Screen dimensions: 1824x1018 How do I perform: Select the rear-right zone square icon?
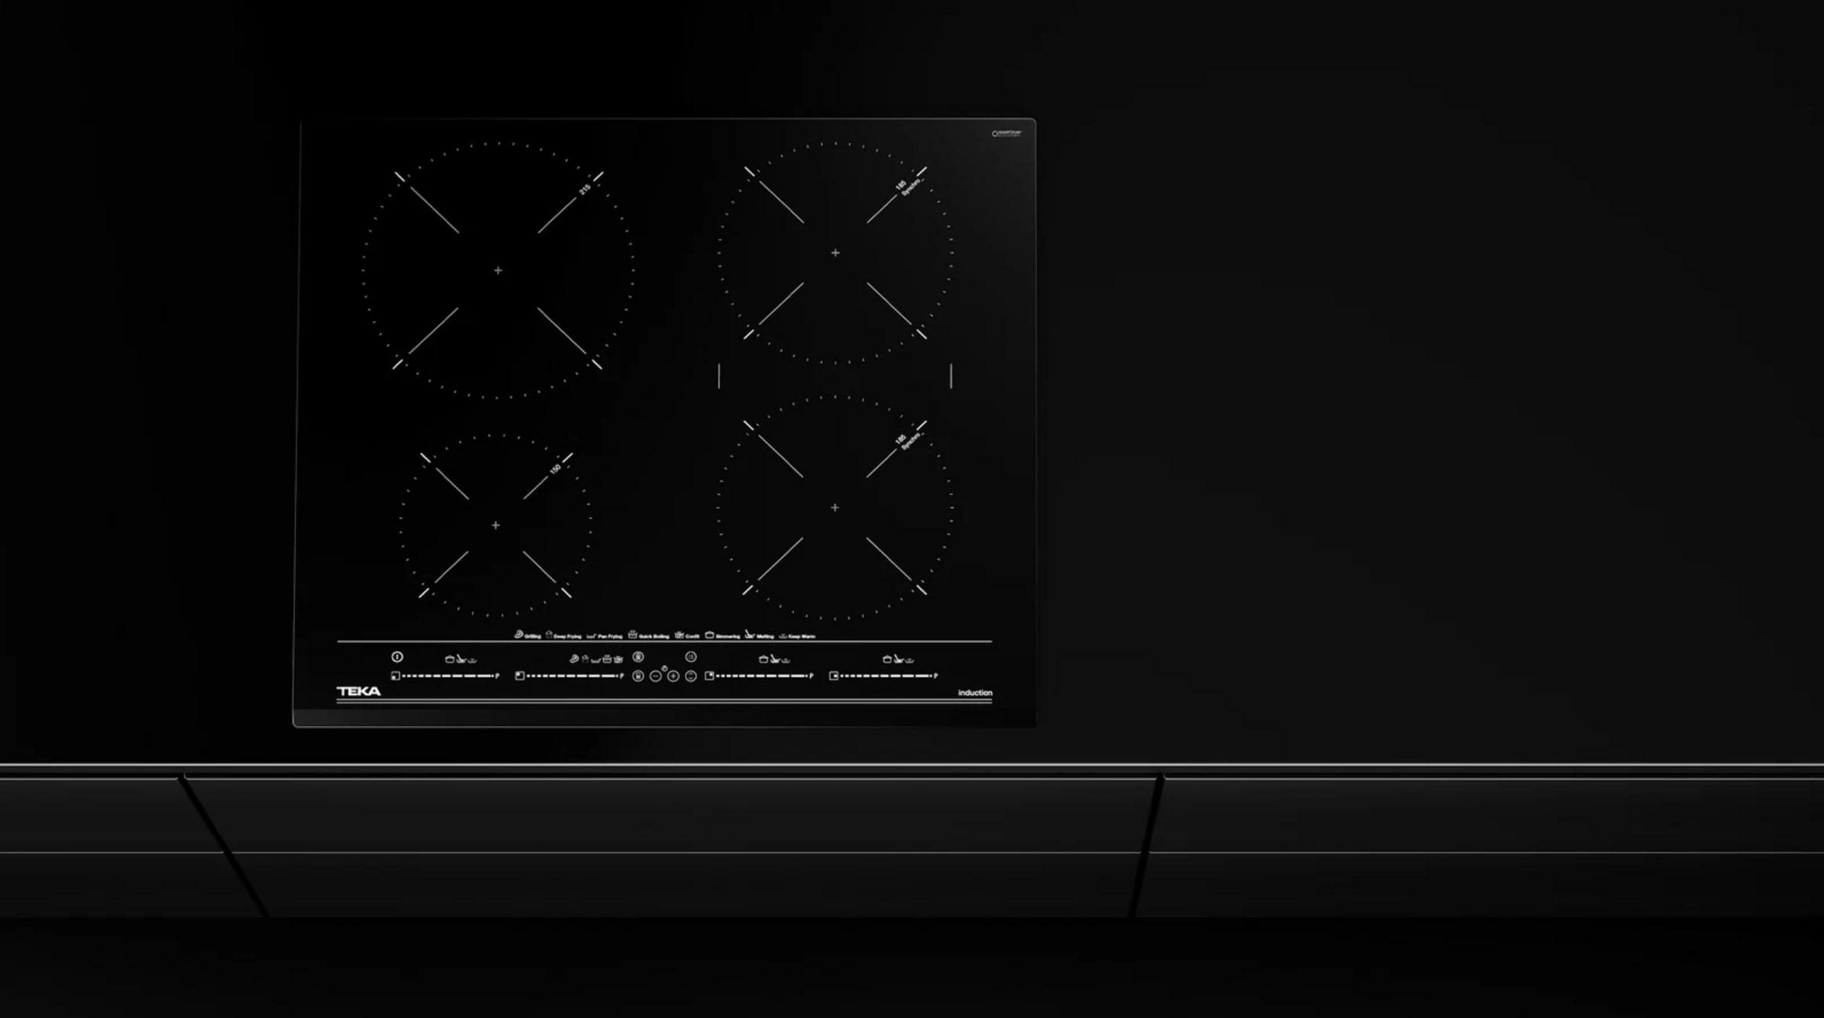709,676
